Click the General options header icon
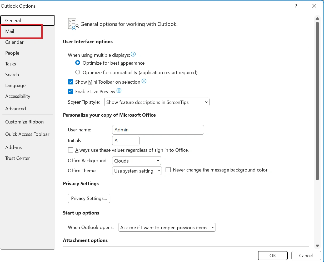 (73, 24)
